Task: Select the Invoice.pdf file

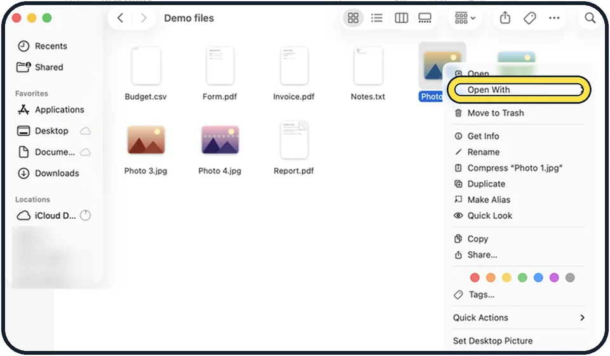Action: (x=294, y=65)
